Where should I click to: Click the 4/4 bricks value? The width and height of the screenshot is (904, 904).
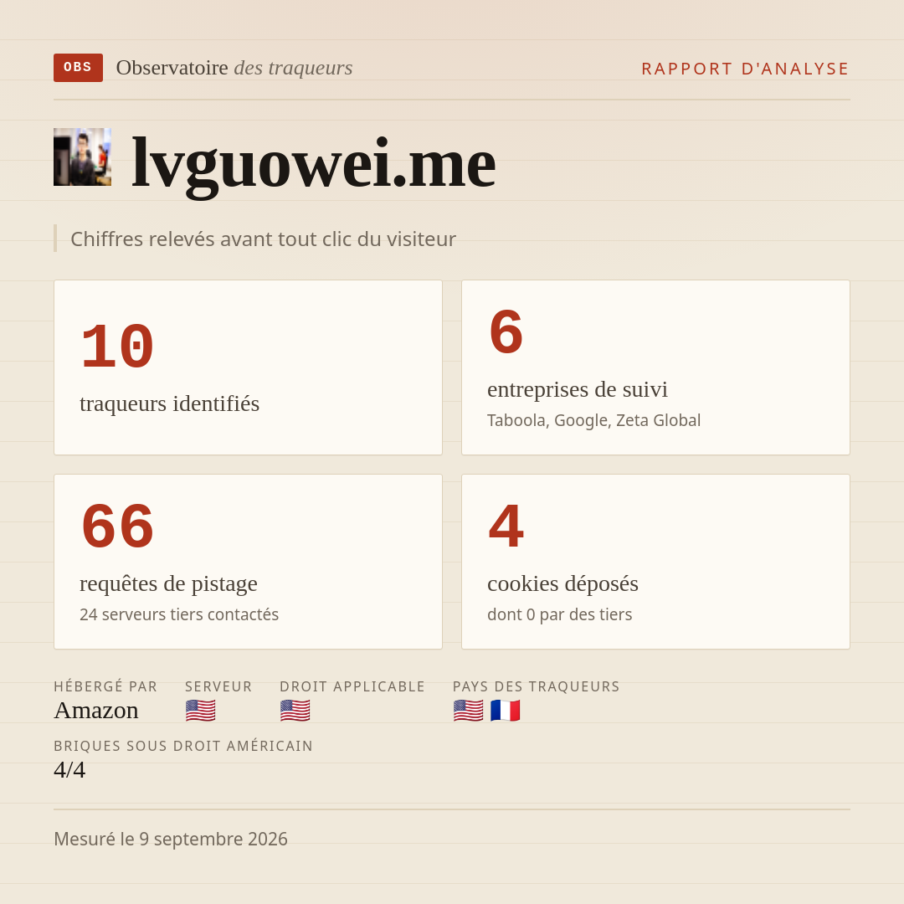pos(69,770)
